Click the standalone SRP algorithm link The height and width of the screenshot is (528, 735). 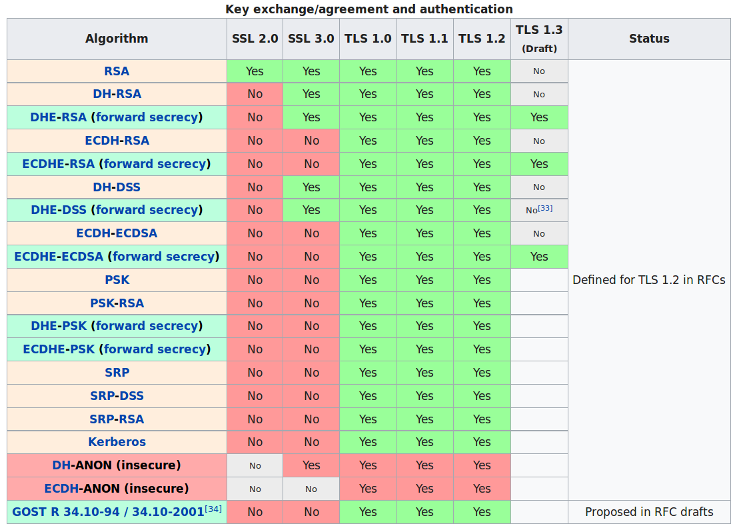click(x=117, y=373)
